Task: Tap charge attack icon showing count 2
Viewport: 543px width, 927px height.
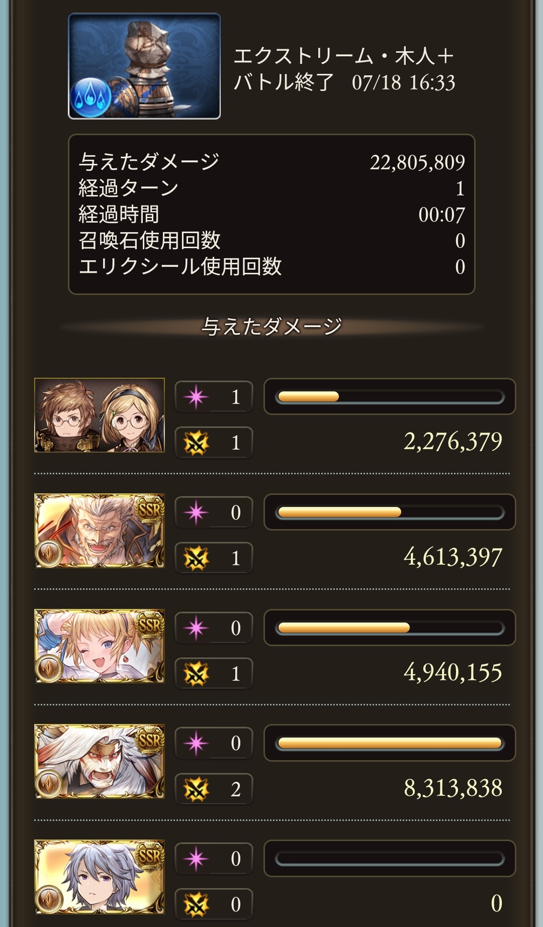Action: (x=196, y=789)
